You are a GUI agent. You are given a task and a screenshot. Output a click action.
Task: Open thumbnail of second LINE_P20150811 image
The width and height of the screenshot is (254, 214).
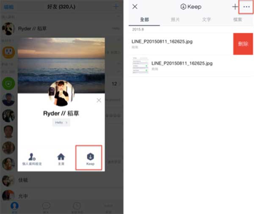coord(139,66)
